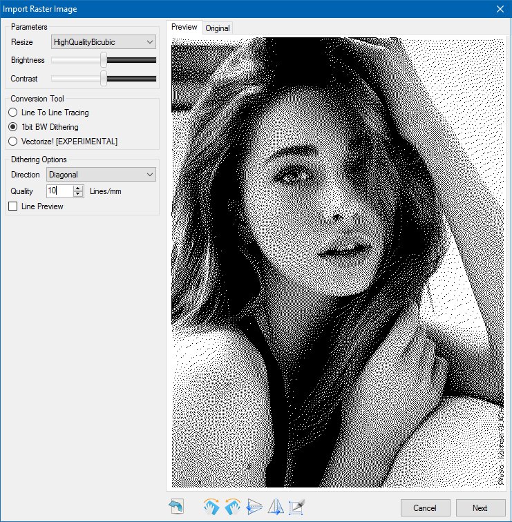Open the dithering Direction dropdown

[101, 175]
